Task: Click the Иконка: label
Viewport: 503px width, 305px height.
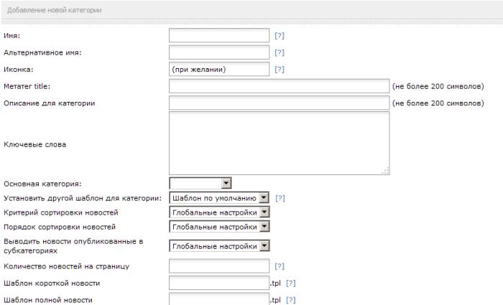Action: (19, 70)
